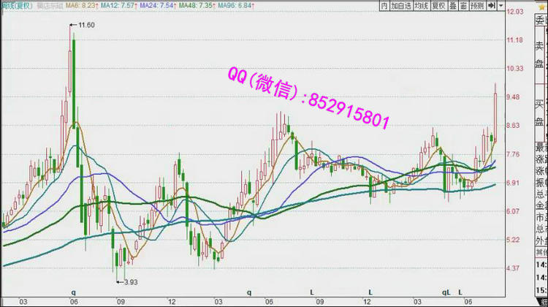The width and height of the screenshot is (548, 307).
Task: Click the 加自选 add-to-watchlist button
Action: coord(400,5)
